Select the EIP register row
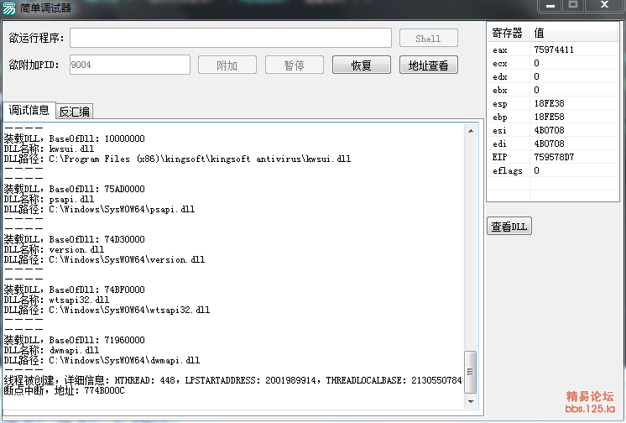Viewport: 626px width, 423px height. 552,157
